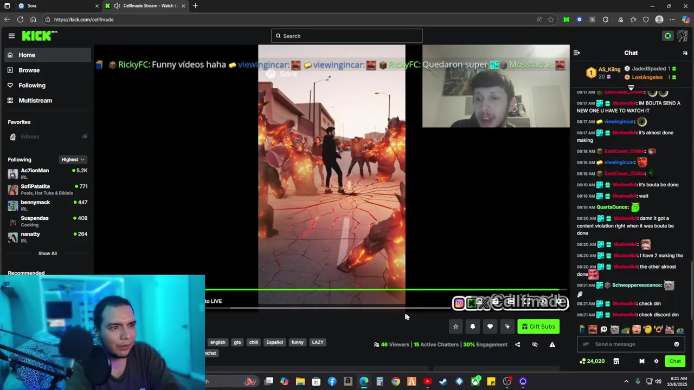The width and height of the screenshot is (694, 390).
Task: Click Show All under Following
Action: point(47,253)
